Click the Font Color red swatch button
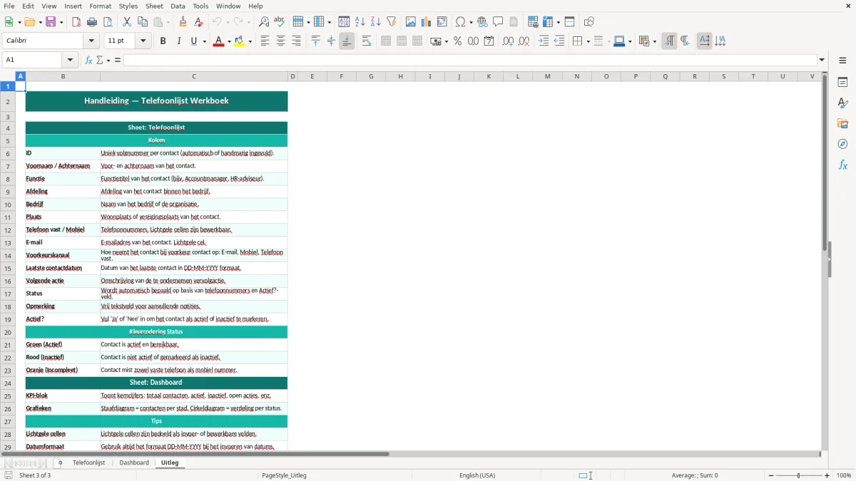The width and height of the screenshot is (856, 481). (x=218, y=41)
